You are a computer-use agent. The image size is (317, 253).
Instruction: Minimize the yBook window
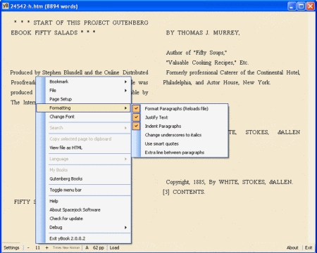292,6
